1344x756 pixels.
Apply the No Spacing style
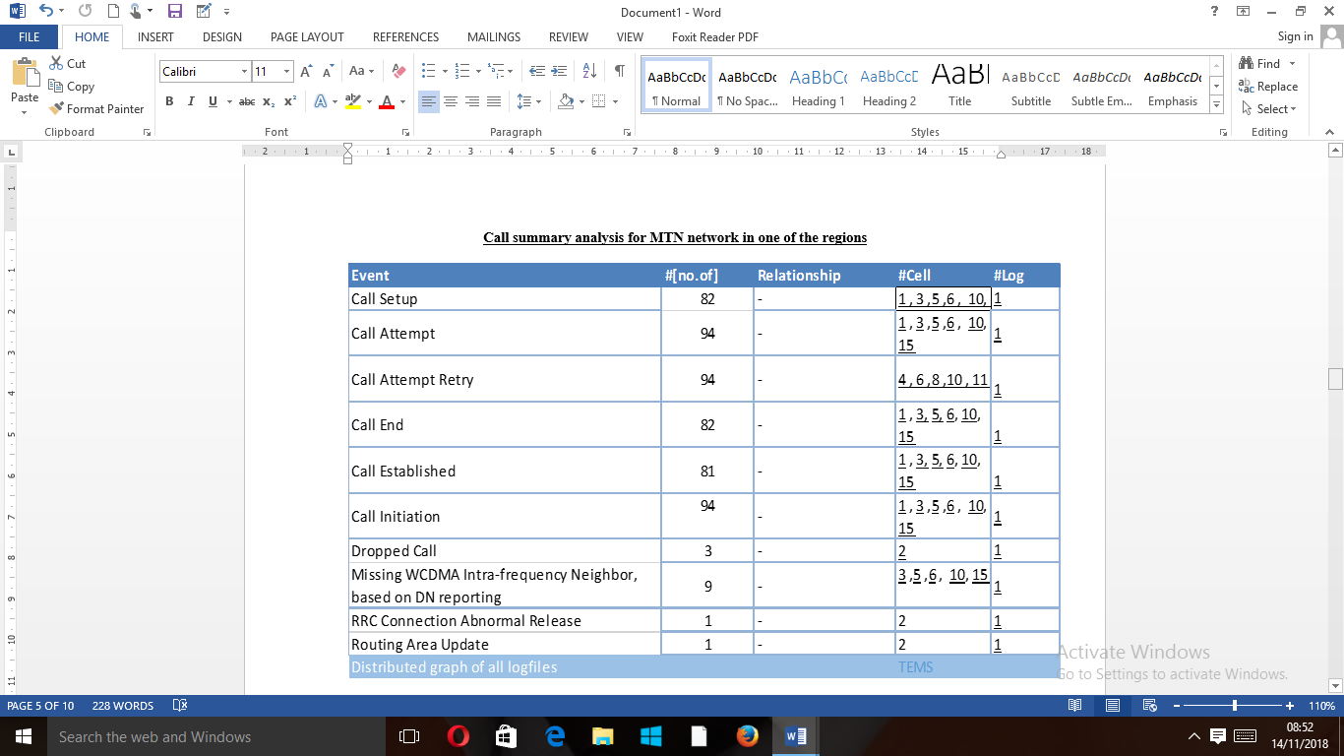click(x=748, y=87)
